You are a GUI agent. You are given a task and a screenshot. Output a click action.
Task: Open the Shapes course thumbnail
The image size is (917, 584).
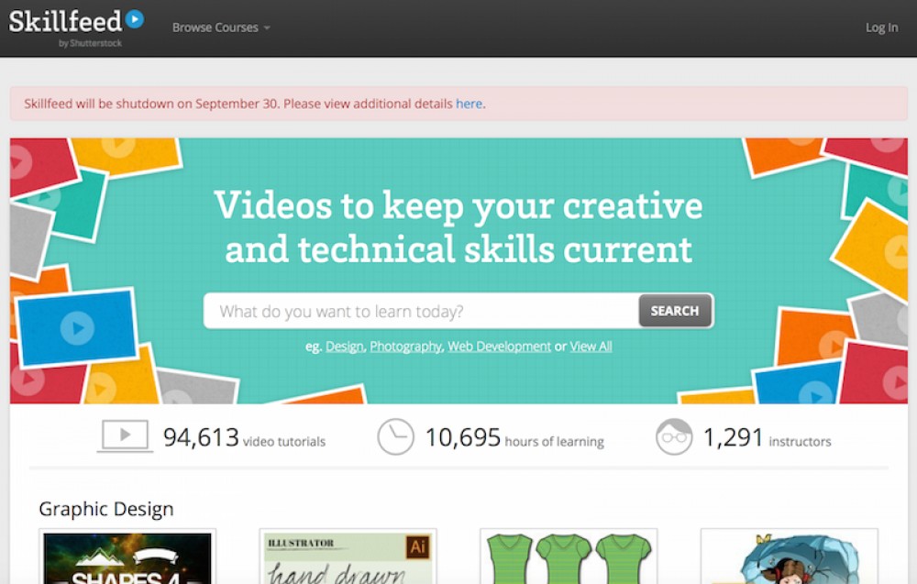click(127, 557)
